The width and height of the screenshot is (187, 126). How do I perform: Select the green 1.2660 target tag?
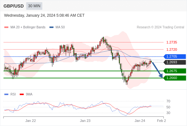coord(175,78)
